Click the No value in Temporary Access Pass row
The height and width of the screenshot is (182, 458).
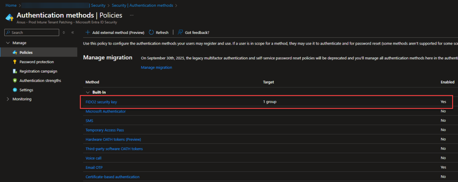tap(443, 130)
